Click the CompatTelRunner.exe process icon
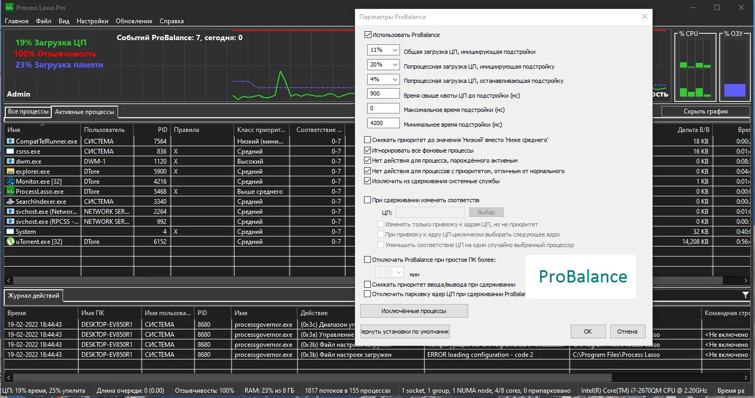This screenshot has width=755, height=398. [10, 141]
